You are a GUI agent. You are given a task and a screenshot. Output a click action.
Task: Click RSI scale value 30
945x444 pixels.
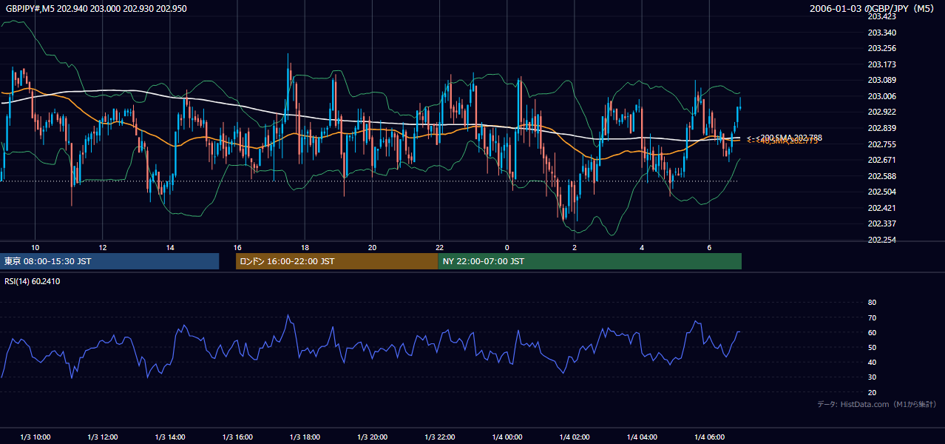click(x=872, y=377)
